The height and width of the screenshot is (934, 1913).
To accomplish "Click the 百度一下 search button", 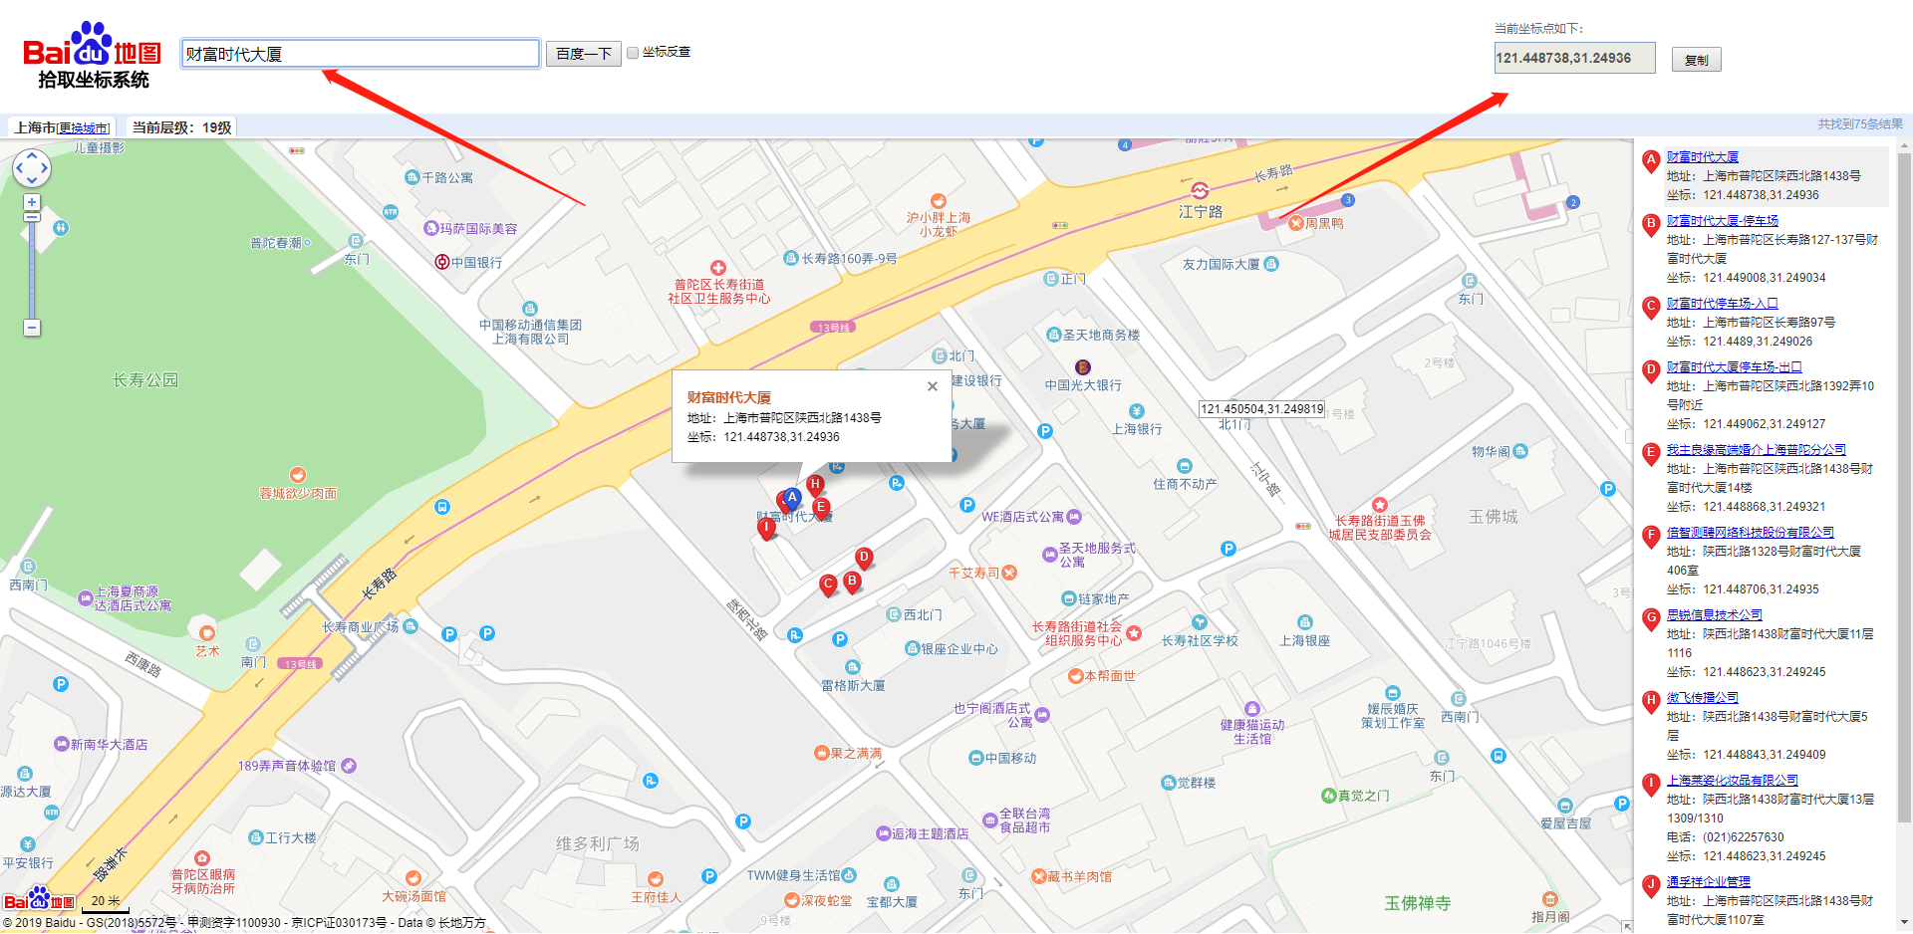I will coord(584,54).
